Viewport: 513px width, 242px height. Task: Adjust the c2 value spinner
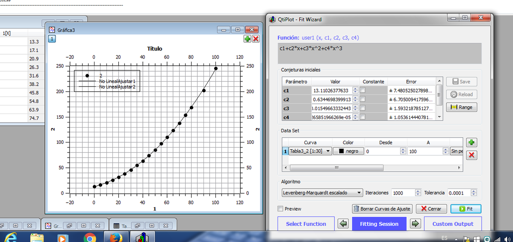pos(355,99)
